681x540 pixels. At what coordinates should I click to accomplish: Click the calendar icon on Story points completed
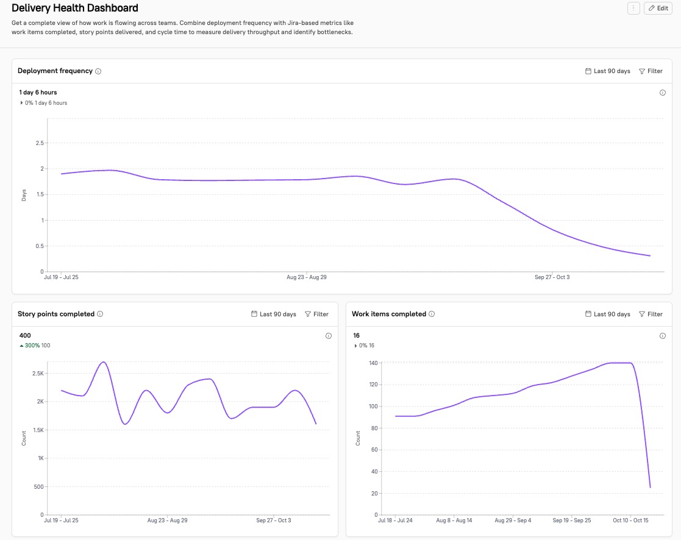pyautogui.click(x=254, y=314)
